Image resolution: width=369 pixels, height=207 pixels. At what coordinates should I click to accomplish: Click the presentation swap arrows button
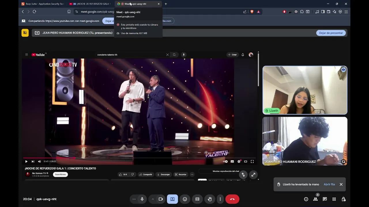coord(243,175)
